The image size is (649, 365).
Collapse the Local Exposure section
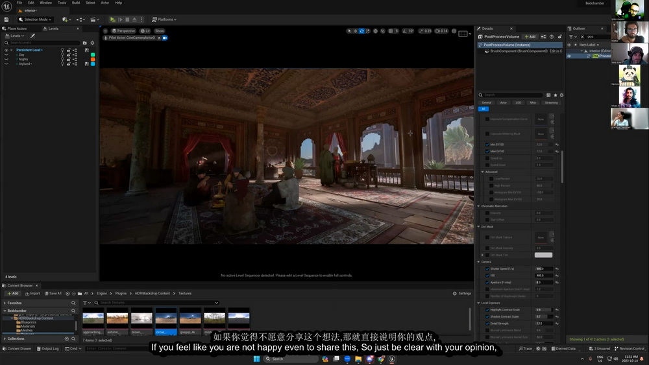pyautogui.click(x=479, y=303)
